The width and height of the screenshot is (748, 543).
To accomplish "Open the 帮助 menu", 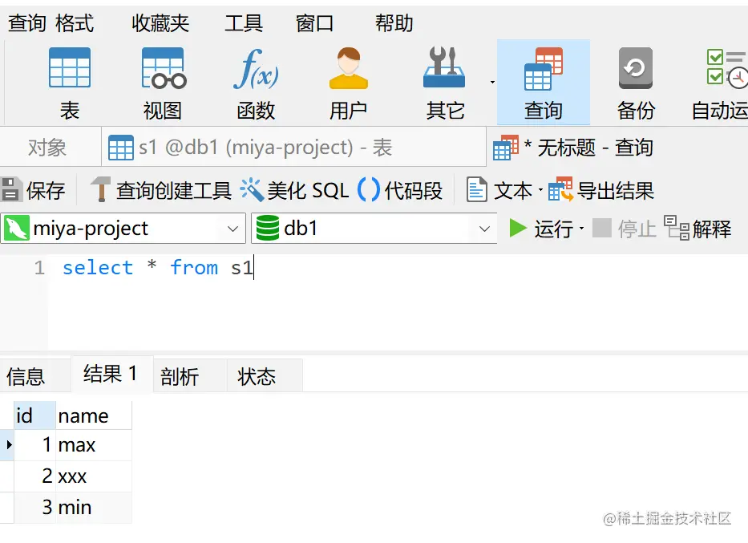I will point(394,23).
